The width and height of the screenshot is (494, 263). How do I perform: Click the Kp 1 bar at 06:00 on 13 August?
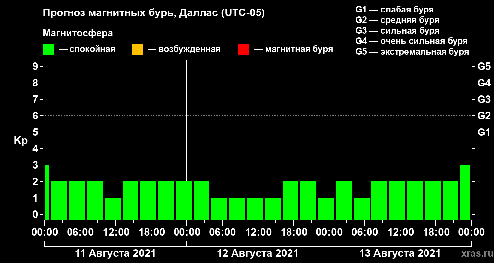coord(362,208)
